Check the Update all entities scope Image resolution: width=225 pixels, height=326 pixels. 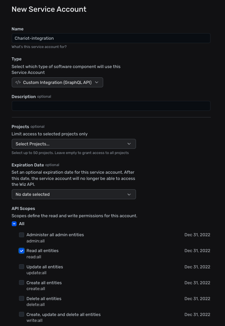point(21,267)
